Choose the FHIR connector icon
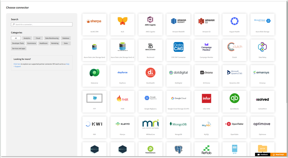 [x=122, y=99]
